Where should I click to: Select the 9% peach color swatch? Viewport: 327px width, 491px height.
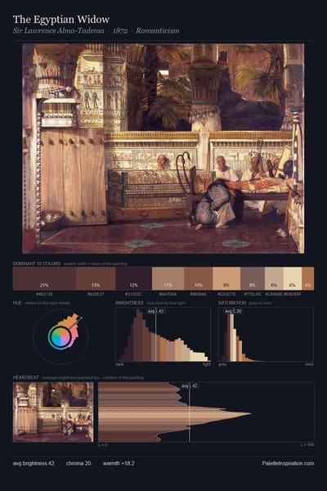(x=226, y=278)
